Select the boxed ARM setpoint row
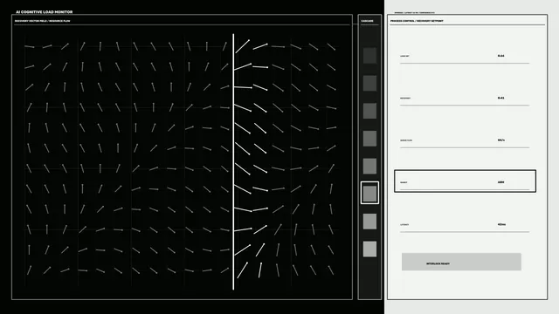 [465, 181]
